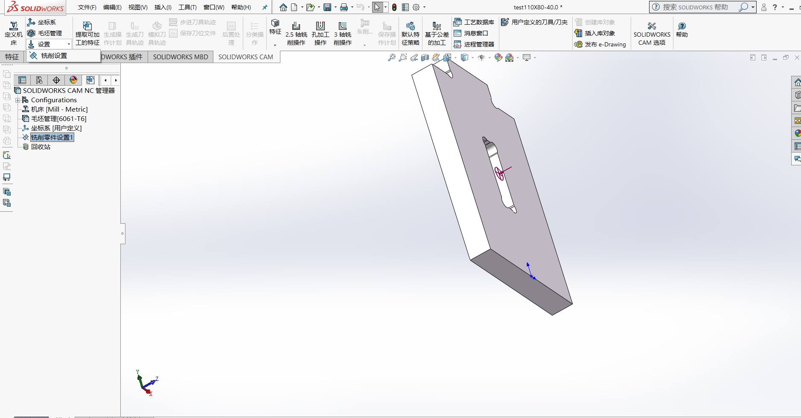The height and width of the screenshot is (418, 801).
Task: Choose 铣削设置 from the dropdown menu
Action: tap(63, 56)
